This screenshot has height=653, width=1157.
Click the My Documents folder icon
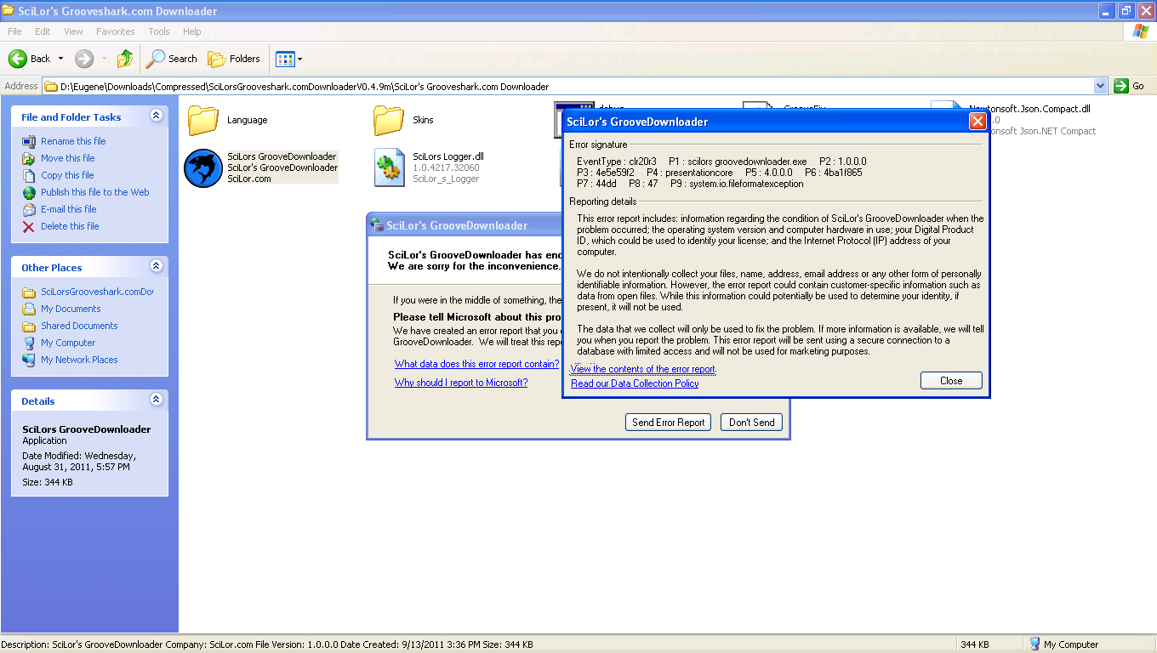click(x=29, y=309)
